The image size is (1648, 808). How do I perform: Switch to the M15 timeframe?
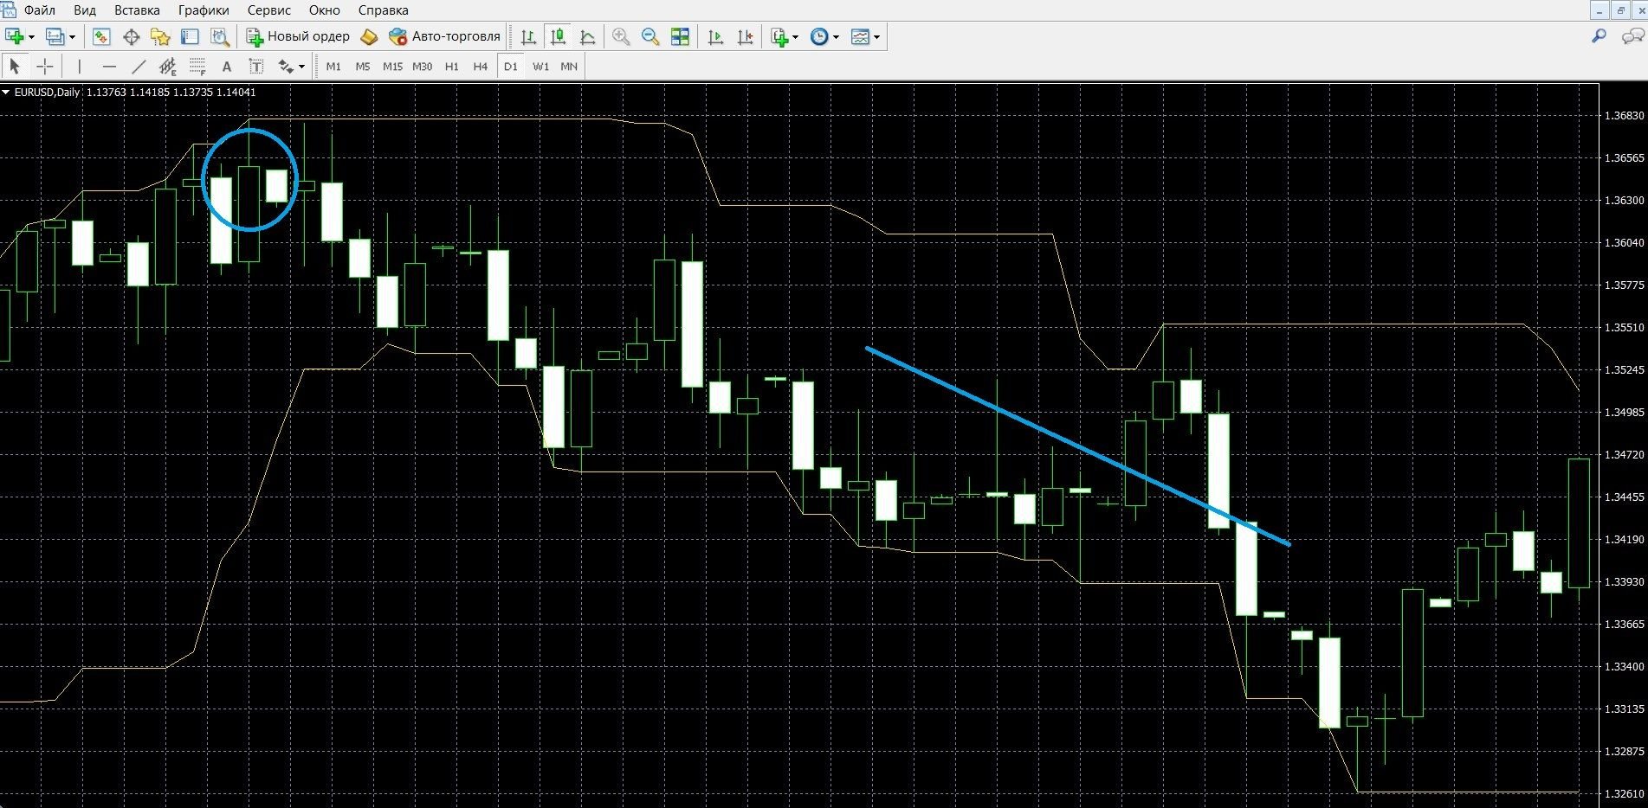[x=392, y=67]
